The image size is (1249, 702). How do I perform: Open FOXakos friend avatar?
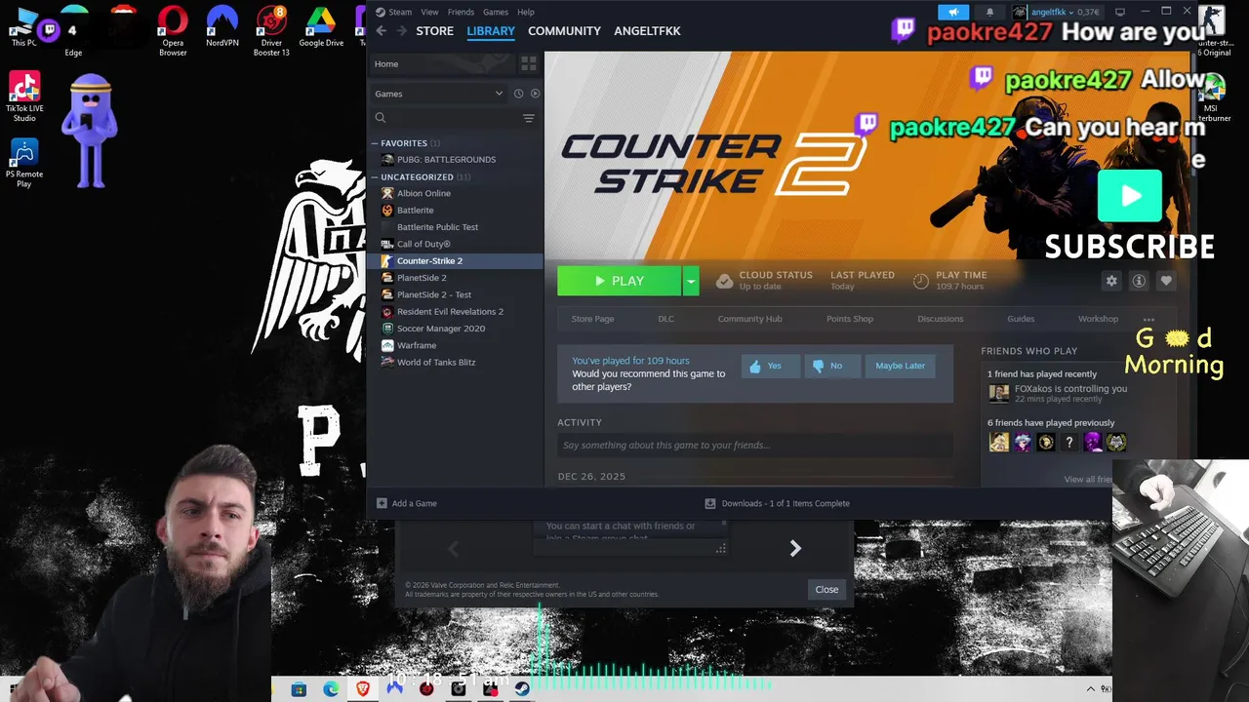pyautogui.click(x=999, y=393)
